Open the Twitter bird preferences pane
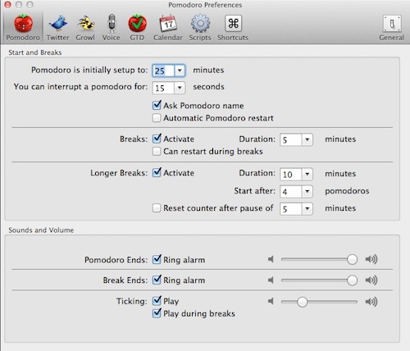 tap(57, 28)
